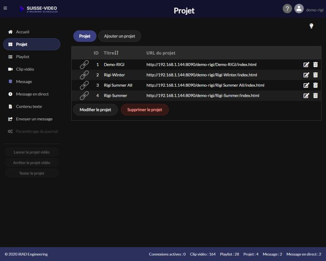326x261 pixels.
Task: Select the Rigi Summer All title cell
Action: pyautogui.click(x=118, y=85)
